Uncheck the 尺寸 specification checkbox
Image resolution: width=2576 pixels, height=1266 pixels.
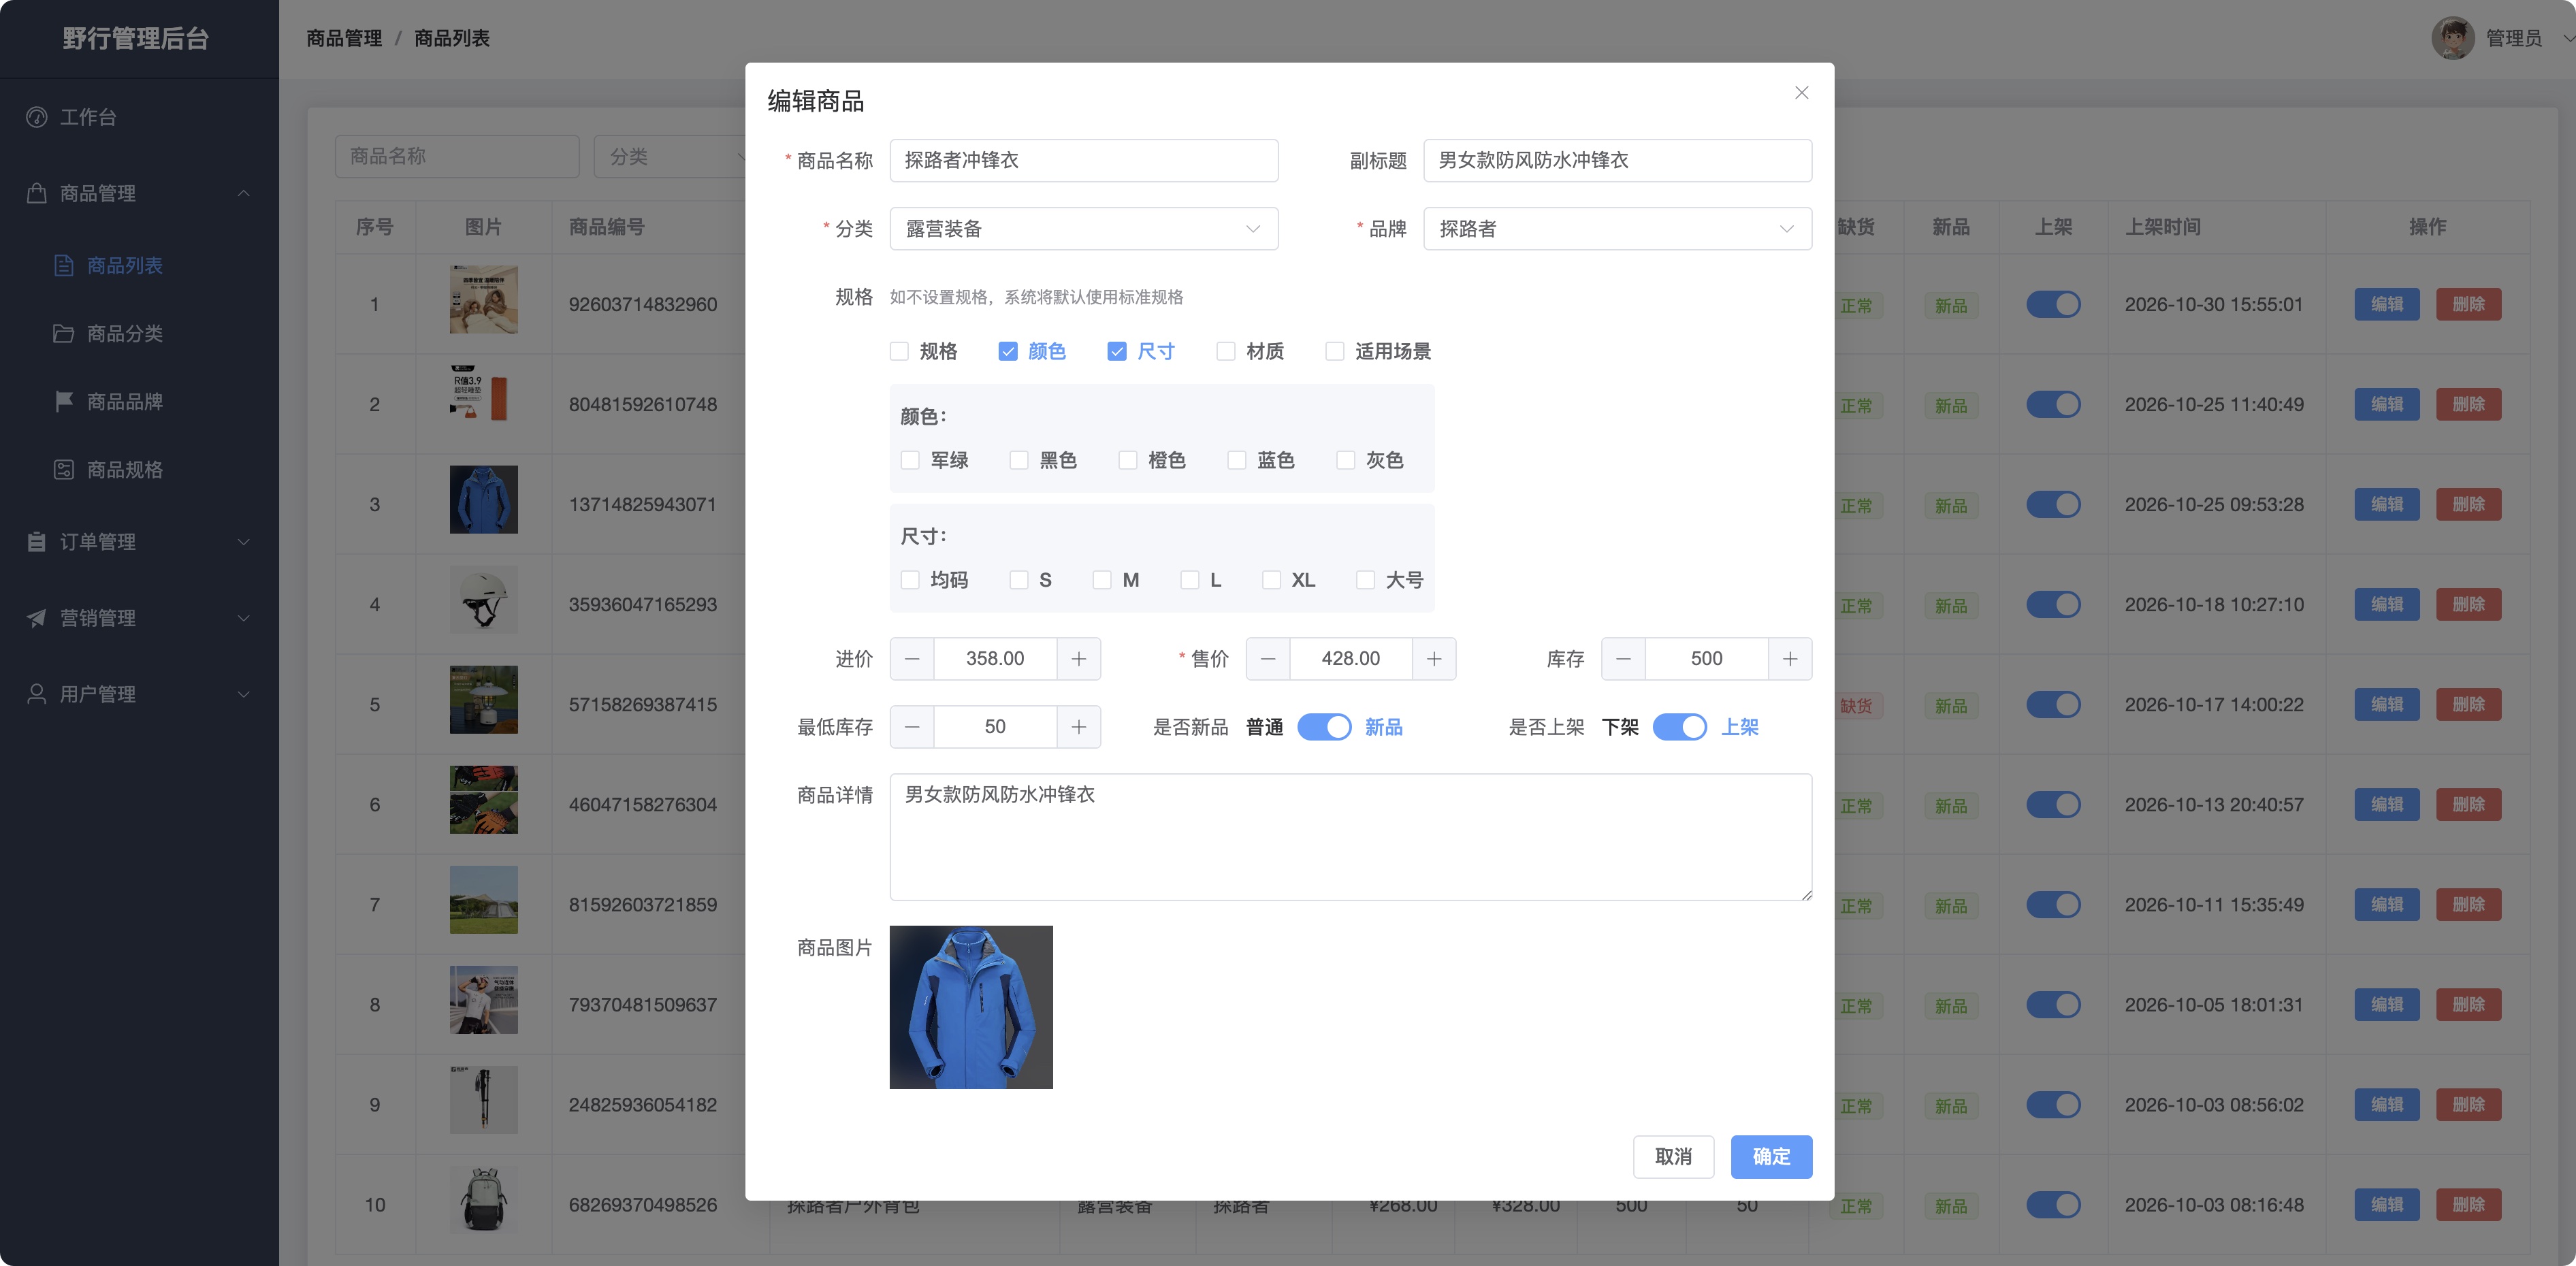1117,351
